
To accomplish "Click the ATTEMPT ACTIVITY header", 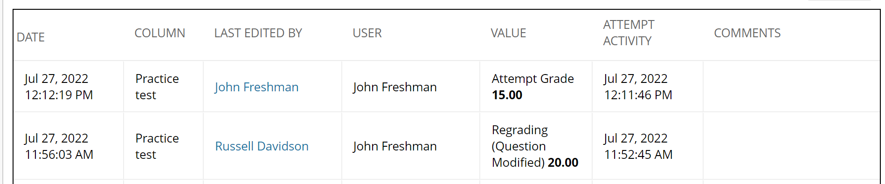I will pyautogui.click(x=629, y=33).
